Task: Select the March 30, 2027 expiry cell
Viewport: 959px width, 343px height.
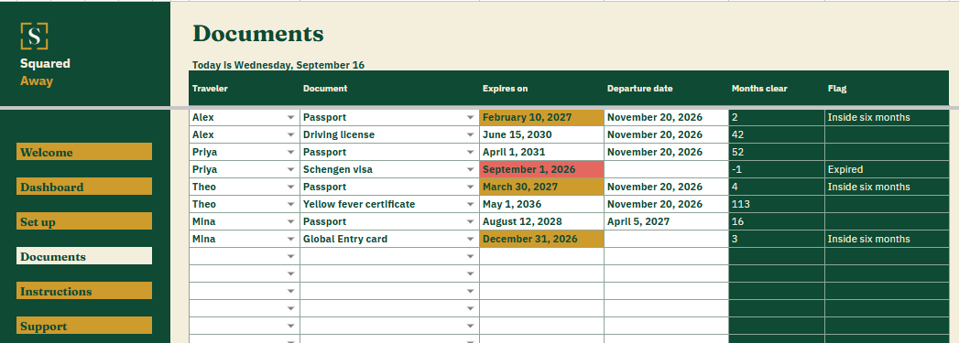Action: [x=542, y=187]
